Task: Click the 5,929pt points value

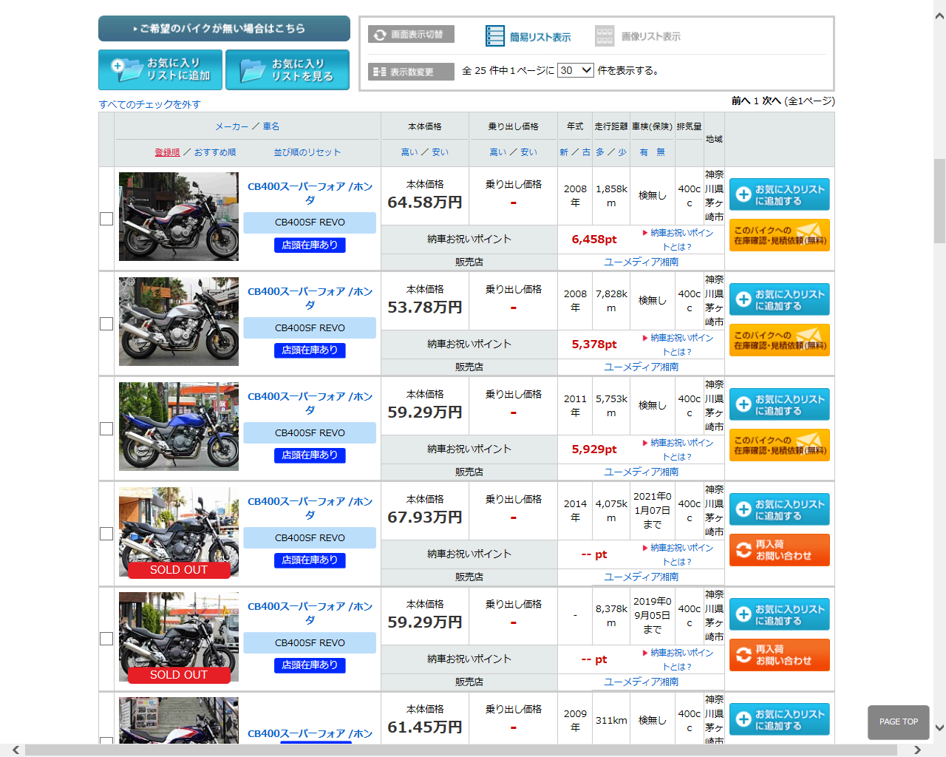Action: 594,449
